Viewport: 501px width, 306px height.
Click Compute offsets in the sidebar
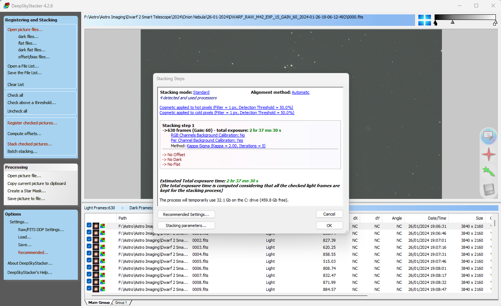pyautogui.click(x=24, y=134)
